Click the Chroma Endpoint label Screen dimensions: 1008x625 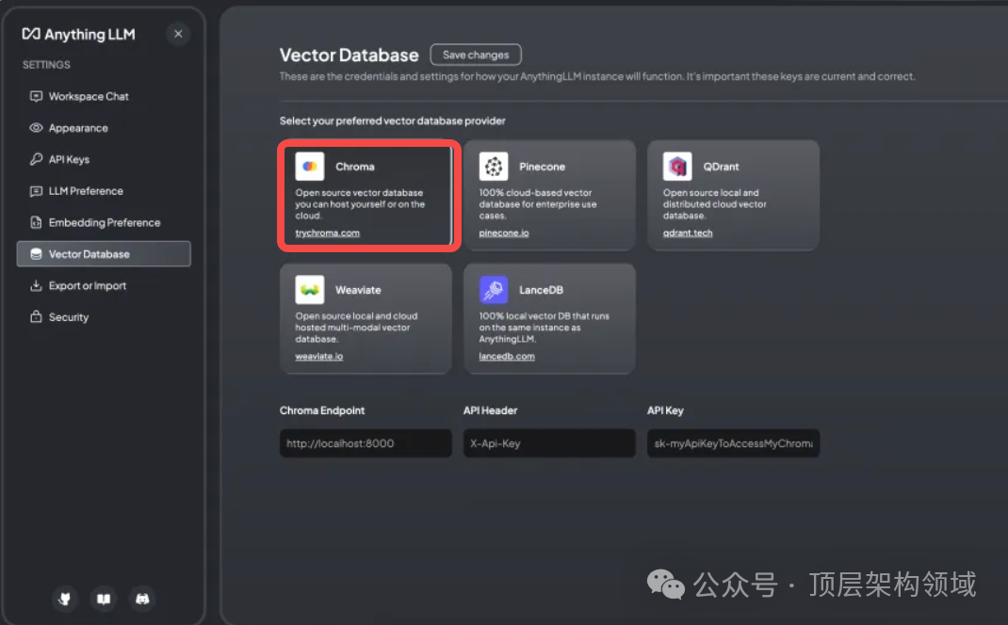tap(322, 410)
